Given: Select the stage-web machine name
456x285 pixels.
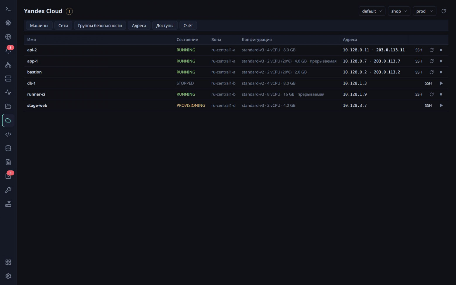Looking at the screenshot, I should (x=37, y=106).
